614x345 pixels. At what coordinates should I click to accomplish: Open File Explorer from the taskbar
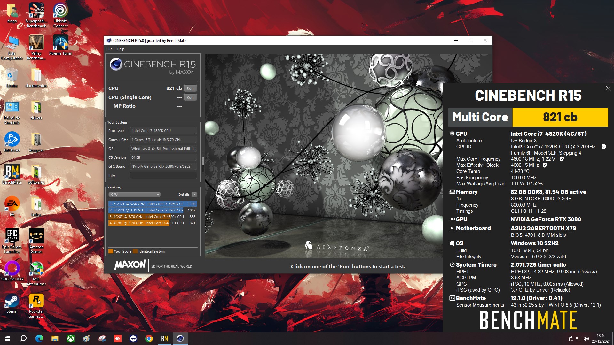coord(55,339)
